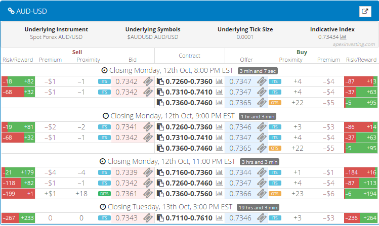Click the chain link icon beside AUD-USD title
Viewport: 379px width, 226px height.
coord(11,11)
